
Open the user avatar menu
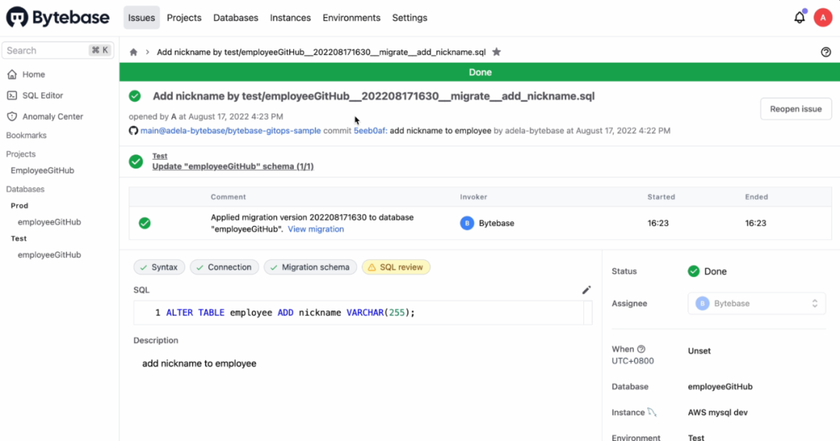pyautogui.click(x=823, y=17)
